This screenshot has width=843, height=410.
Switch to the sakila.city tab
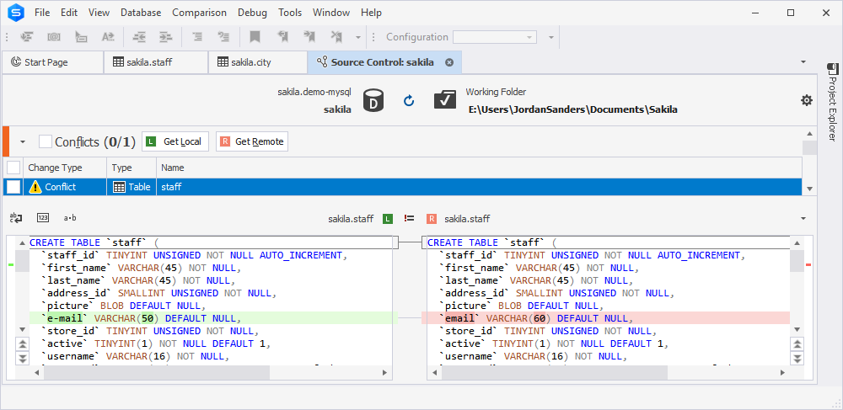[x=257, y=62]
